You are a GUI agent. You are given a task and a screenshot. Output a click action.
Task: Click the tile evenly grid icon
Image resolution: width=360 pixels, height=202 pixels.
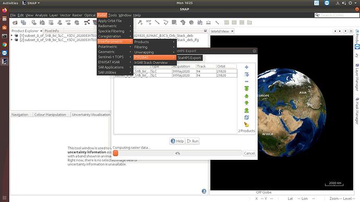(242, 22)
